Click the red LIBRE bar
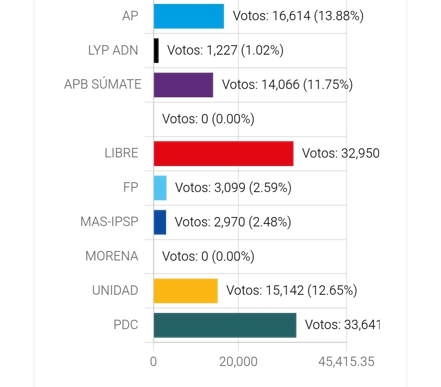The height and width of the screenshot is (387, 441). [223, 154]
